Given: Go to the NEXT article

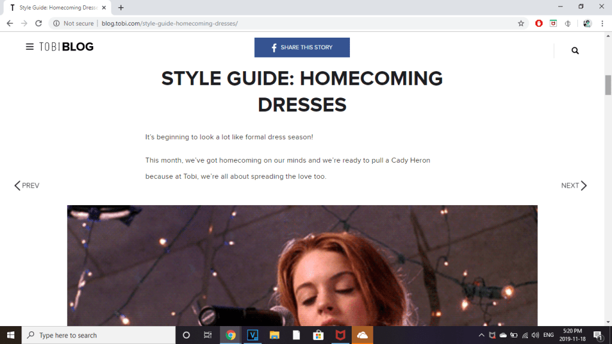Looking at the screenshot, I should tap(574, 185).
